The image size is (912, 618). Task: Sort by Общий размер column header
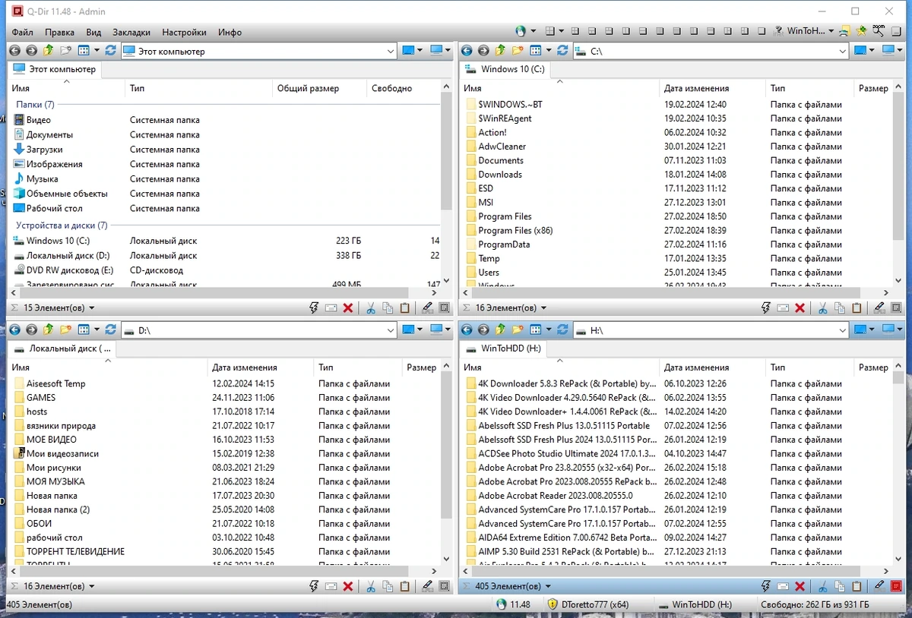319,88
